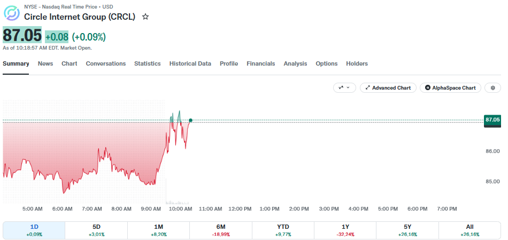Screen dimensions: 508x240
Task: Go to the Options tab
Action: (x=327, y=63)
